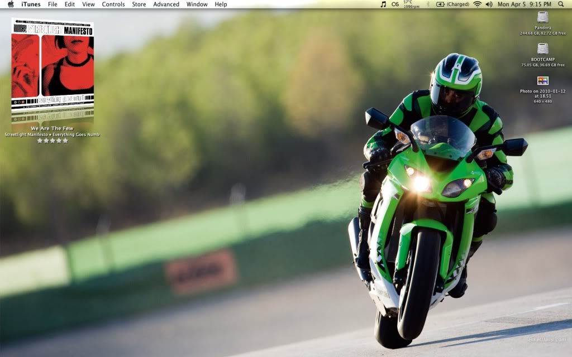Click the song title We Are The Few
Image resolution: width=572 pixels, height=357 pixels.
coord(52,128)
